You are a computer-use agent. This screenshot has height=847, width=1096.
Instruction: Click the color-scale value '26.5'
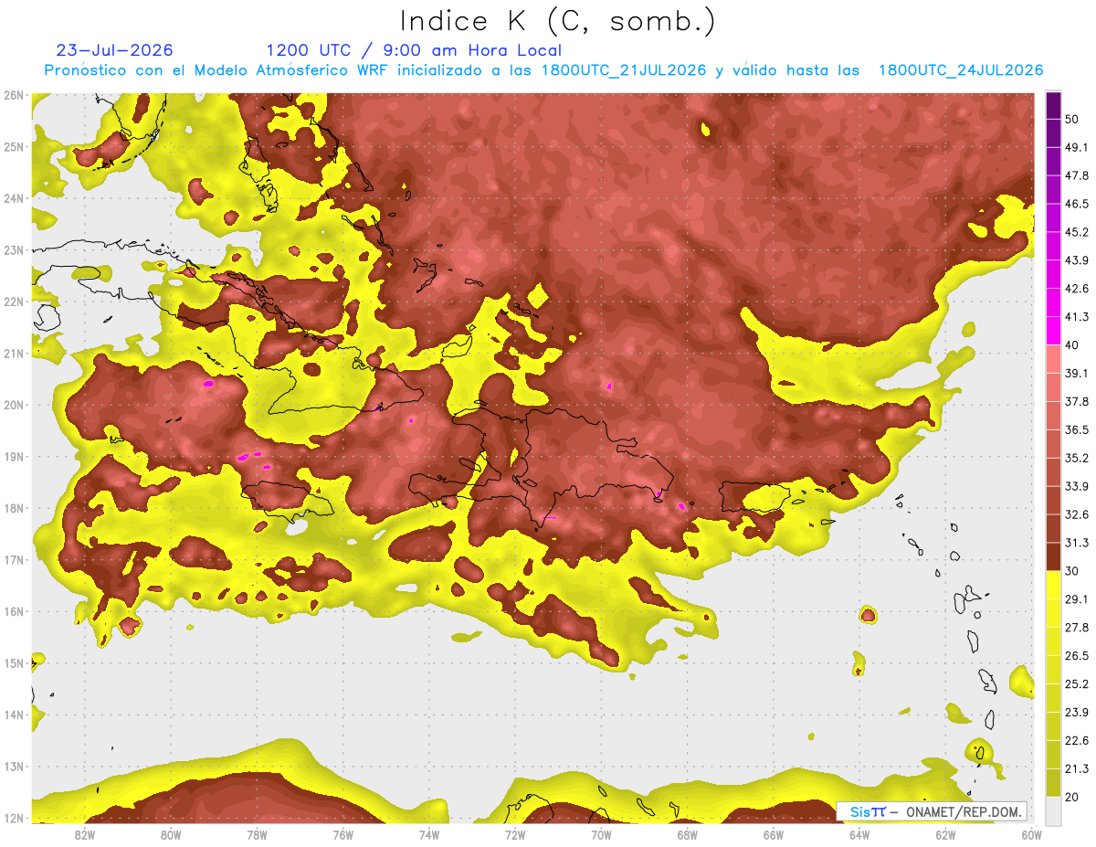coord(1077,656)
